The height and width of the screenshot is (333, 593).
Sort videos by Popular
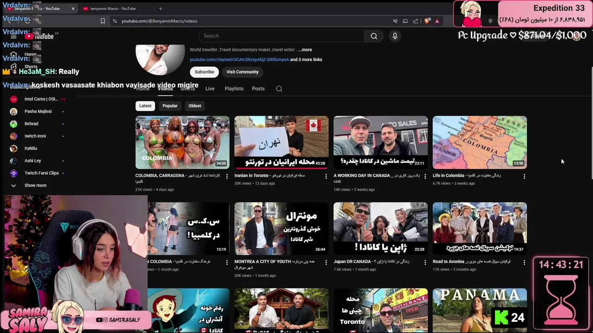[x=170, y=106]
